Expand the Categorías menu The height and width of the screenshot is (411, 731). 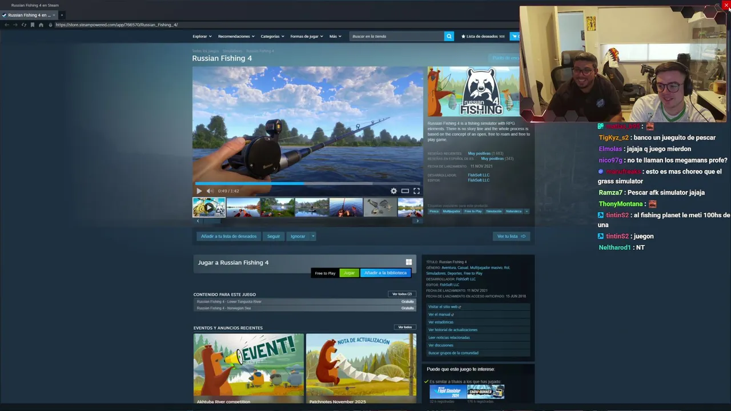[x=272, y=36]
